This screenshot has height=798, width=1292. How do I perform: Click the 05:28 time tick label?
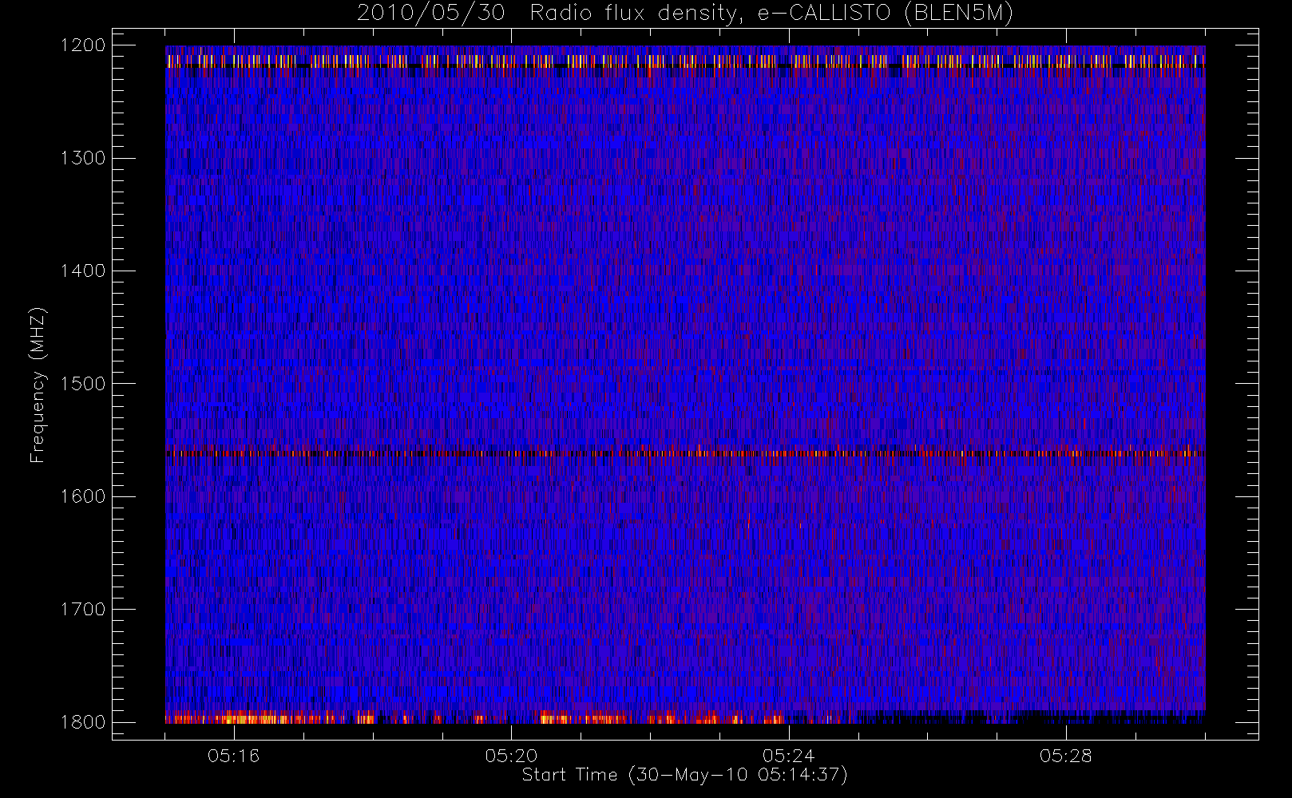tap(1065, 756)
